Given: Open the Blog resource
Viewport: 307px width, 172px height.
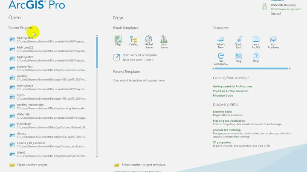Looking at the screenshot, I should click(x=238, y=57).
